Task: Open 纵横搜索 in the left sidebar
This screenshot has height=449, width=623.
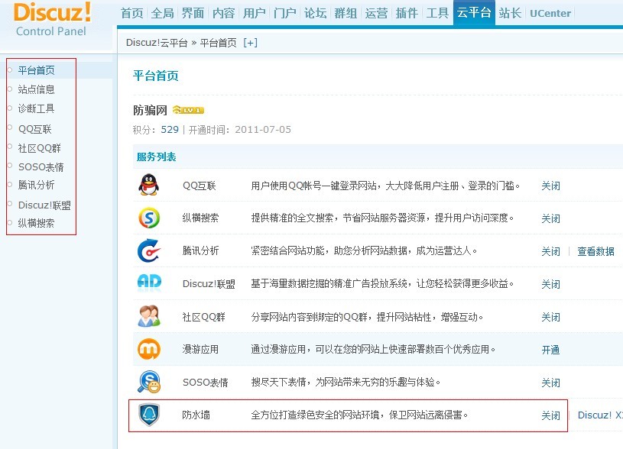Action: click(x=37, y=223)
